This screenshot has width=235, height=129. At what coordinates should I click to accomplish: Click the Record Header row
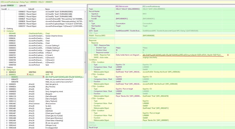[161, 11]
